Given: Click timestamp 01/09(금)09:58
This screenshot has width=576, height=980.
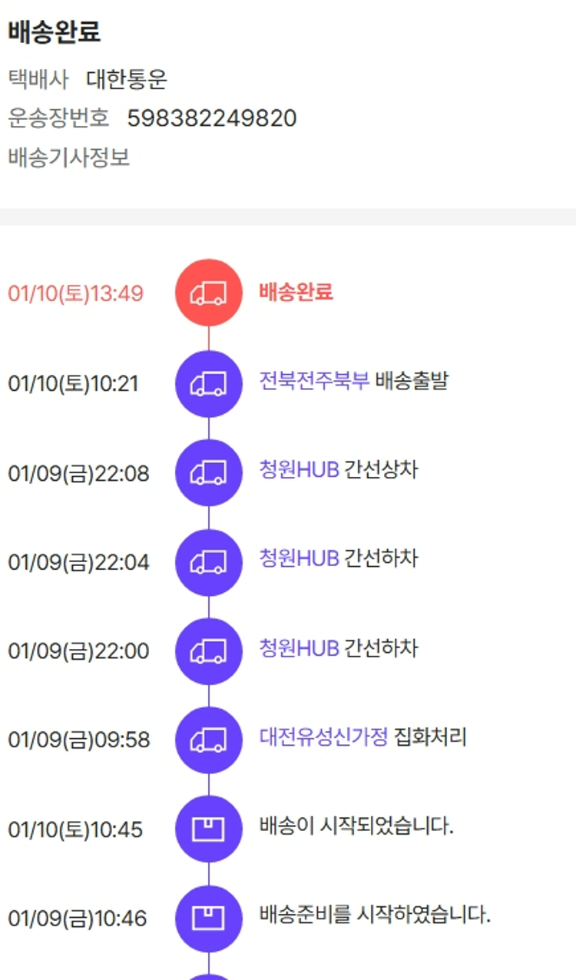Looking at the screenshot, I should pyautogui.click(x=79, y=740).
